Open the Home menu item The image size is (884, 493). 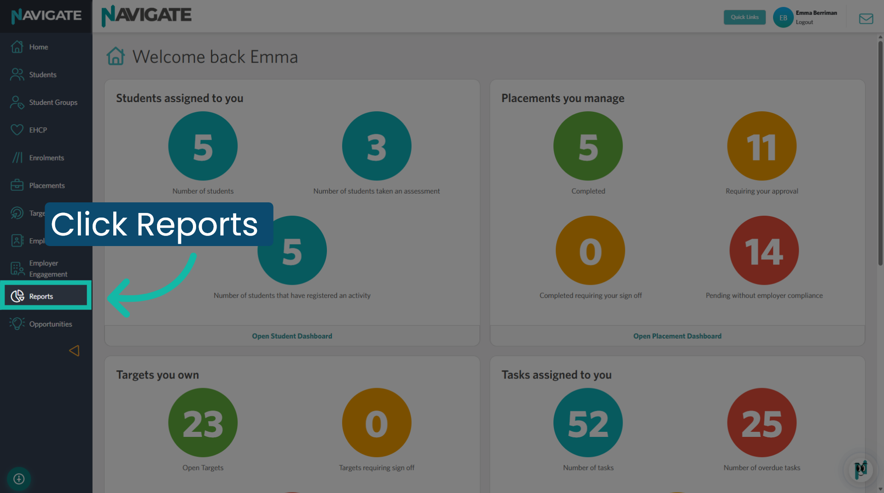coord(46,47)
